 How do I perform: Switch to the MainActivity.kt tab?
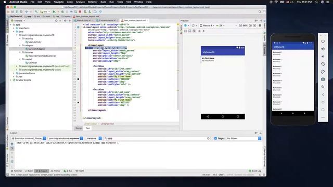click(x=83, y=21)
